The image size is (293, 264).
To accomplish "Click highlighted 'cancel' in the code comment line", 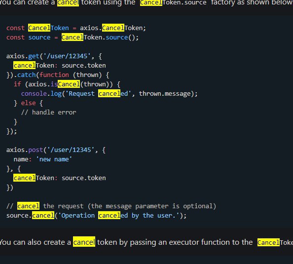I will (29, 206).
